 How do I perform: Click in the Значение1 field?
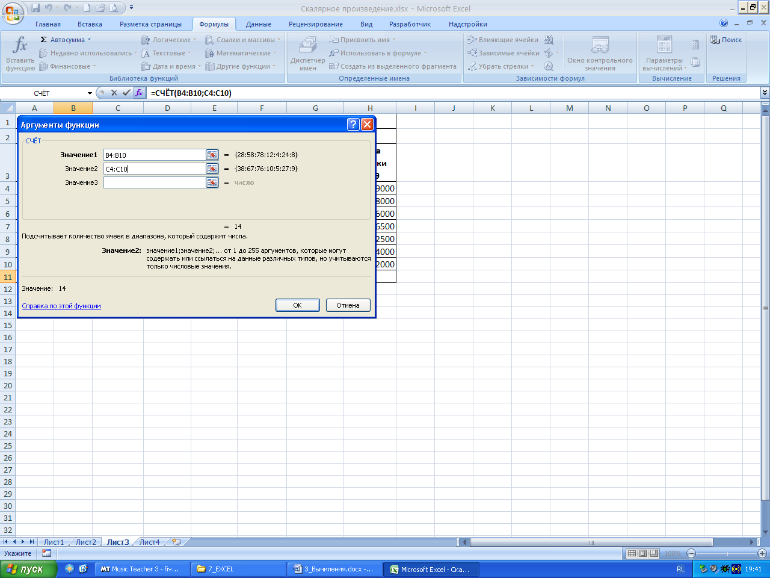tap(155, 155)
